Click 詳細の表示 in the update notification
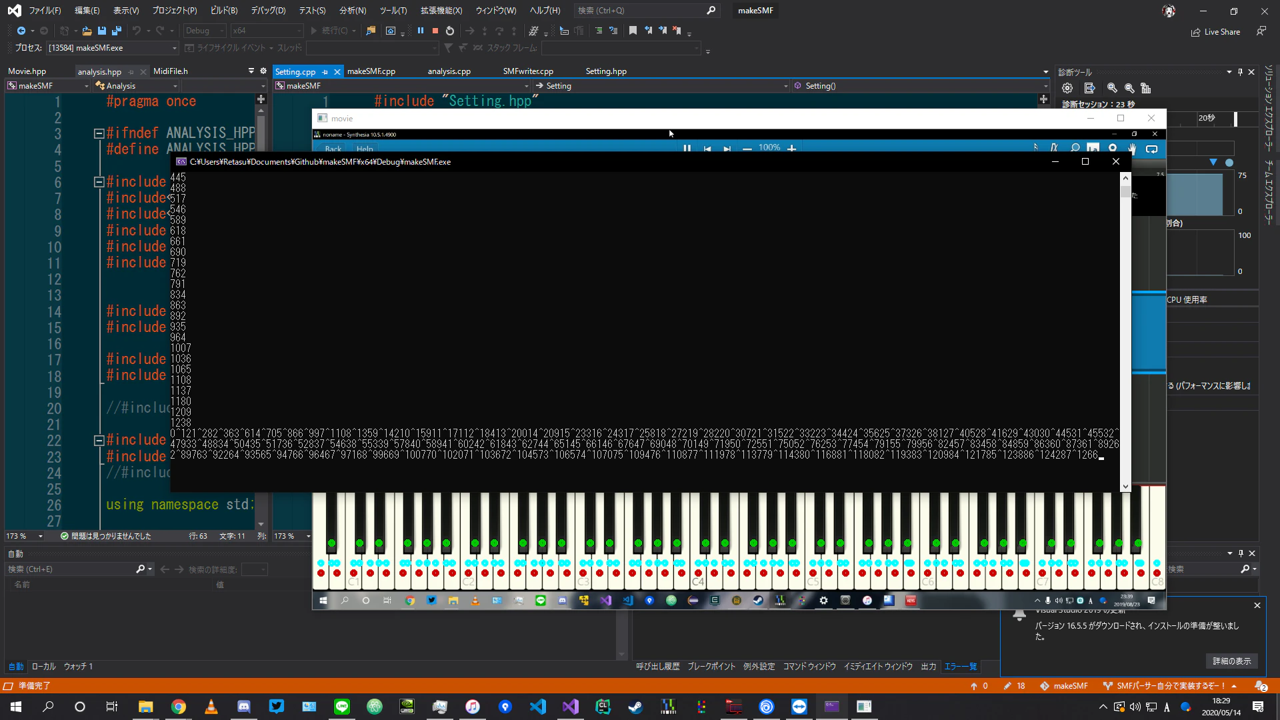1280x720 pixels. click(x=1231, y=661)
